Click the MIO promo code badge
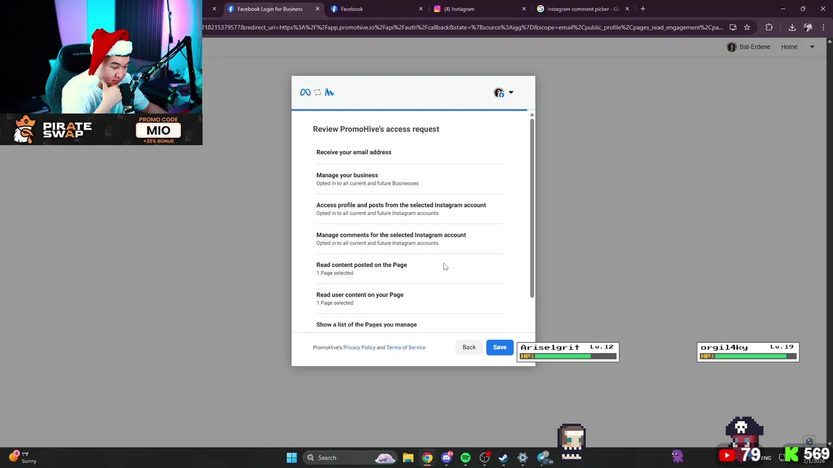The height and width of the screenshot is (468, 833). 158,130
